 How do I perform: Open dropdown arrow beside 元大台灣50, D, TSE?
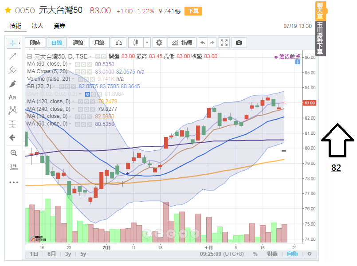(x=90, y=56)
